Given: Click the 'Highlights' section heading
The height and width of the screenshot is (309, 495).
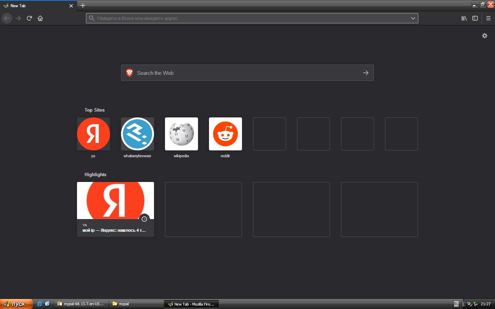Looking at the screenshot, I should point(95,174).
